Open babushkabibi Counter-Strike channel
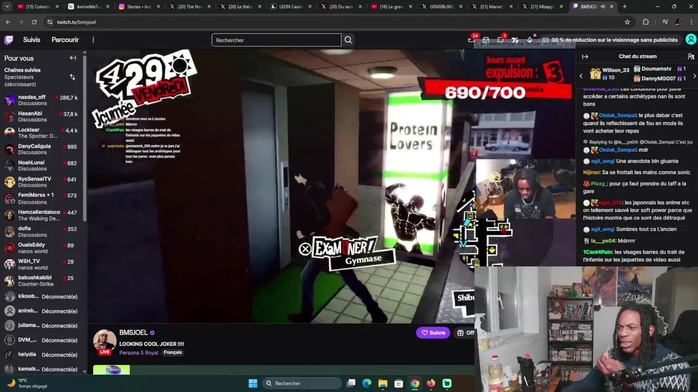 tap(41, 281)
